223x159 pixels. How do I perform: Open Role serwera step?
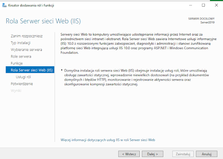[21, 56]
